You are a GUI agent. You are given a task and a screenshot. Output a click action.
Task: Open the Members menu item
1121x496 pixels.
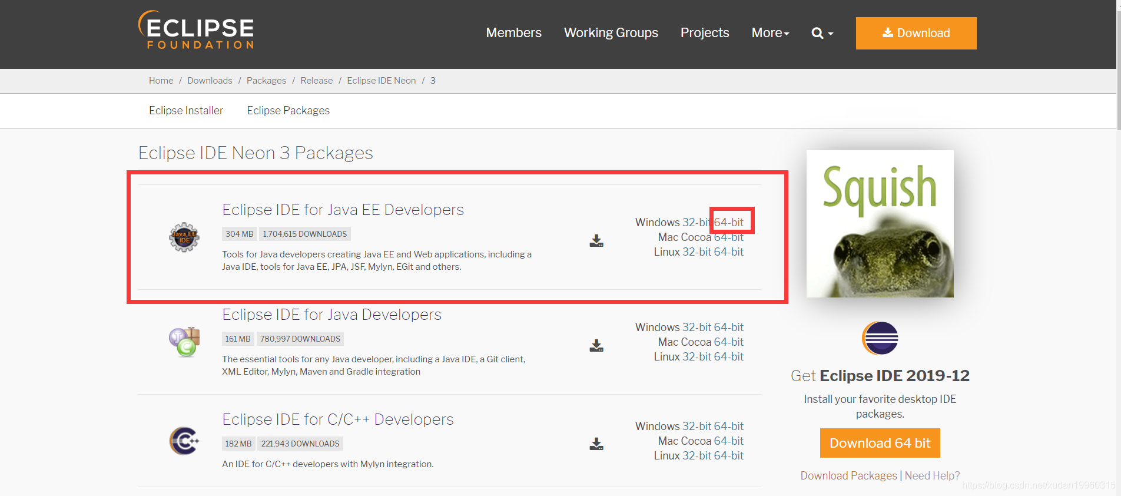[x=513, y=33]
